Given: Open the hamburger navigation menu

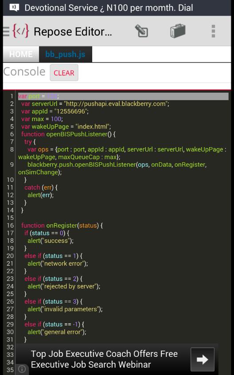Looking at the screenshot, I should (6, 31).
